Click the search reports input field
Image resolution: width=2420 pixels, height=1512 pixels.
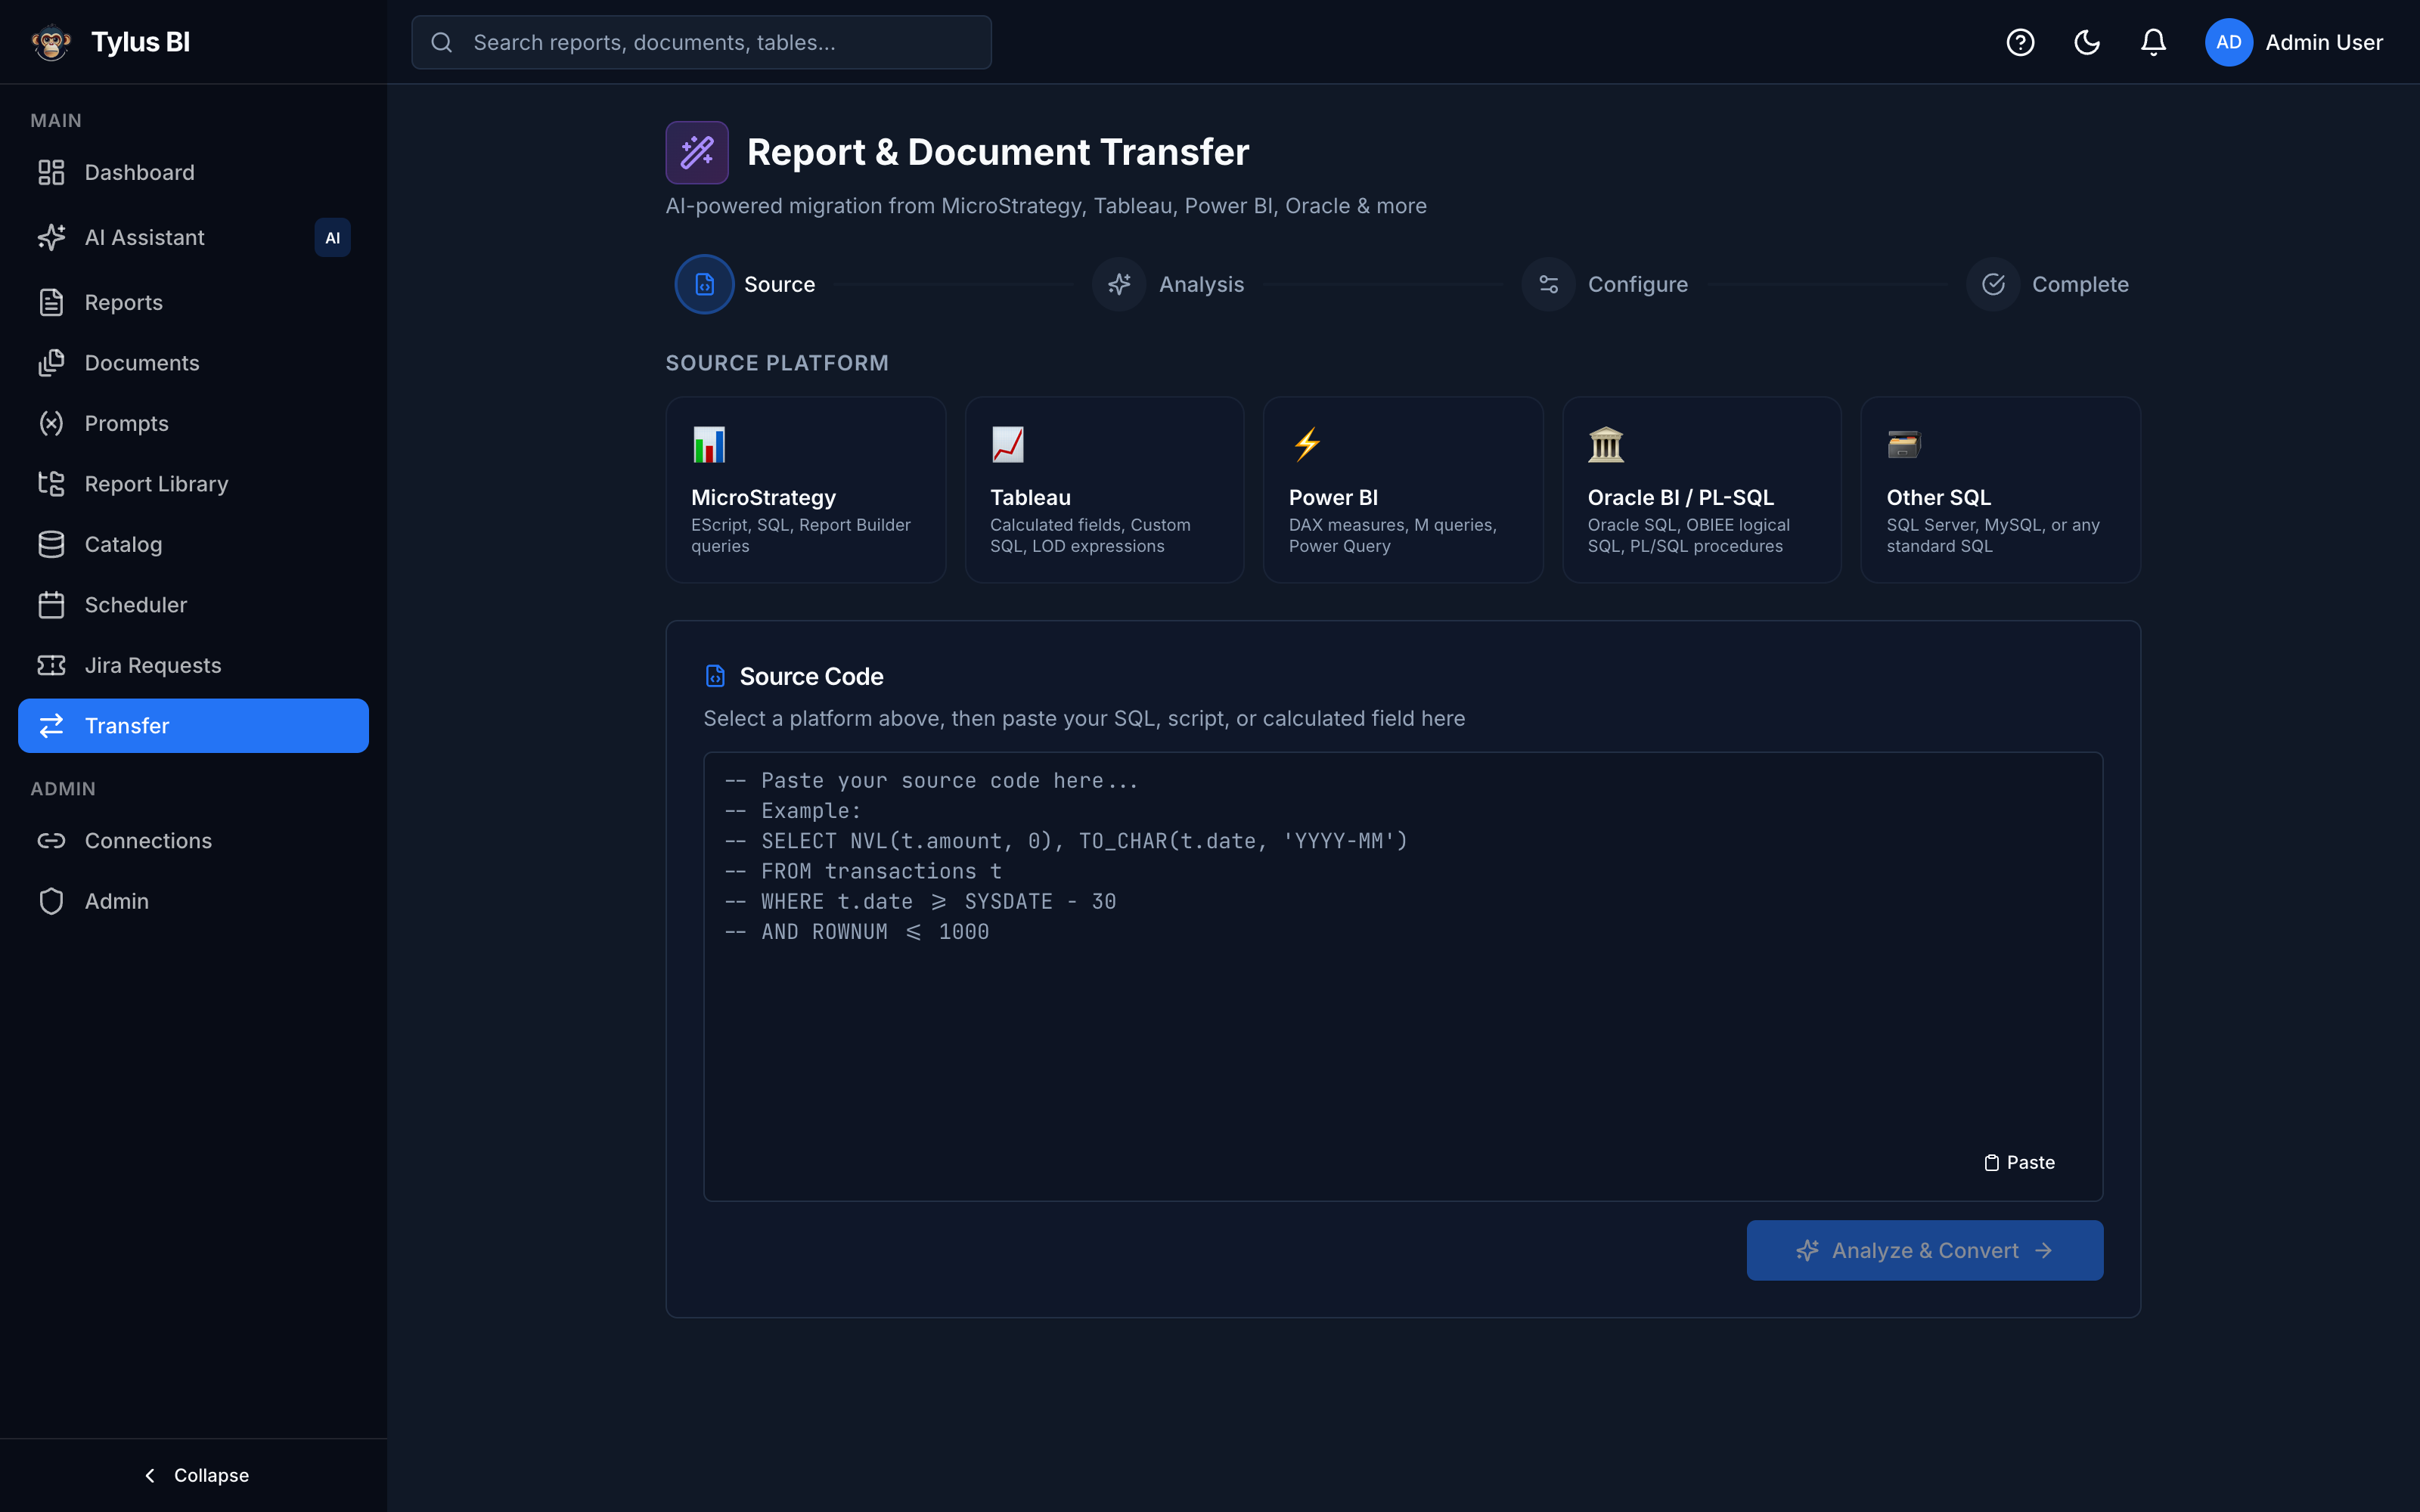(x=701, y=42)
